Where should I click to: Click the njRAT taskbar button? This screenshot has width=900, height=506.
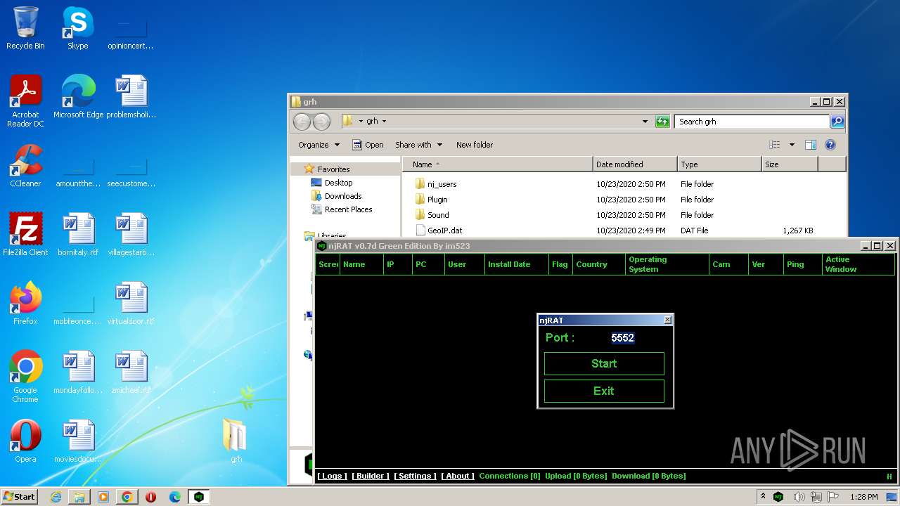click(x=199, y=497)
